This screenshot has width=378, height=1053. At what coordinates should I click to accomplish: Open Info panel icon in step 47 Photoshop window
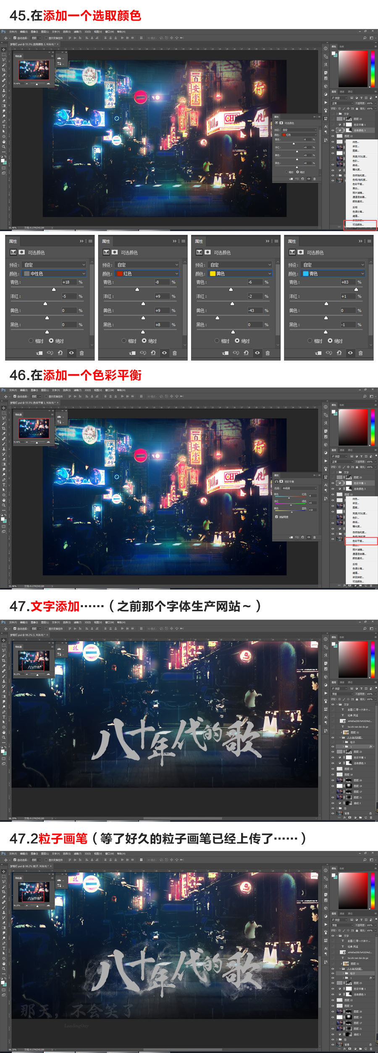(x=325, y=639)
